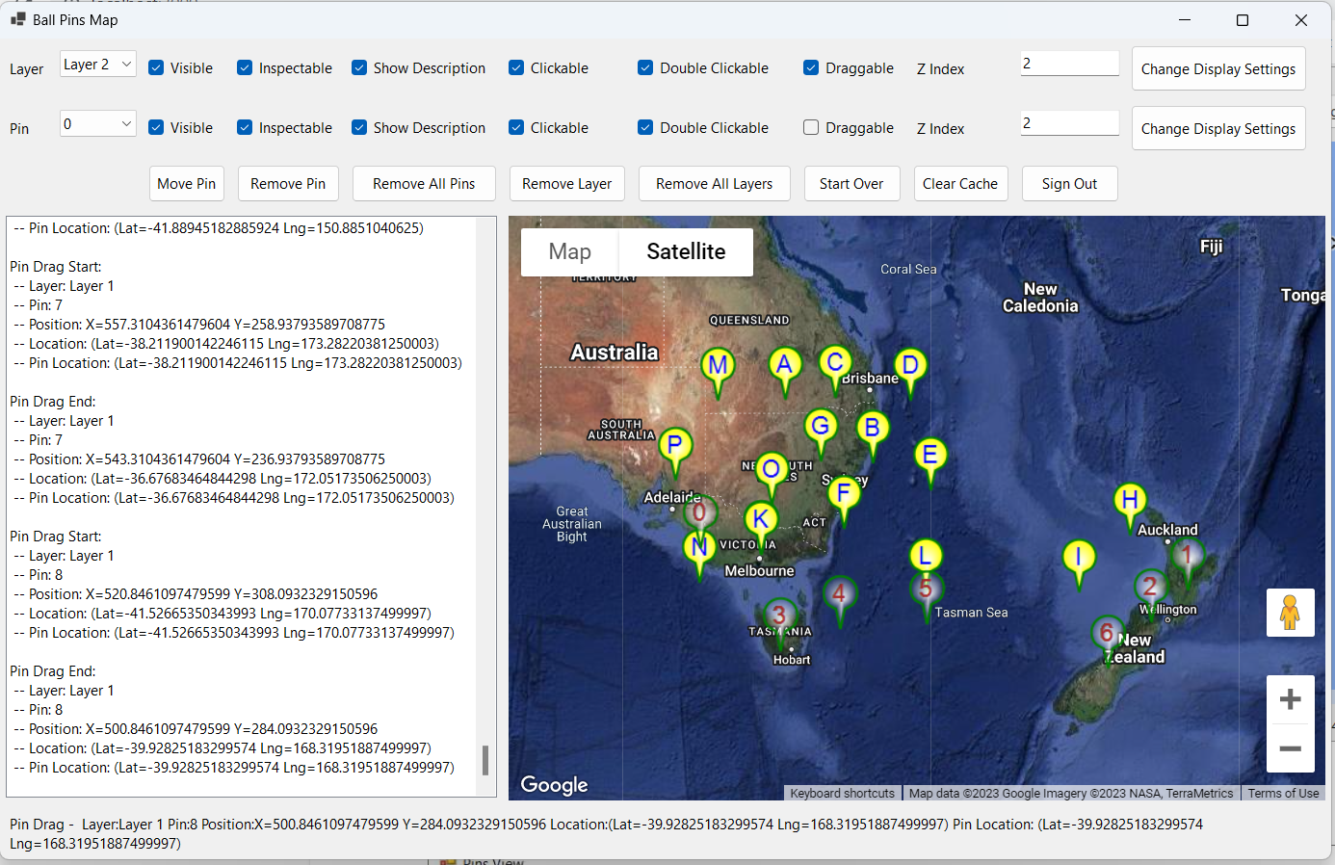The width and height of the screenshot is (1335, 865).
Task: Click the yellow pin E marker
Action: [929, 455]
